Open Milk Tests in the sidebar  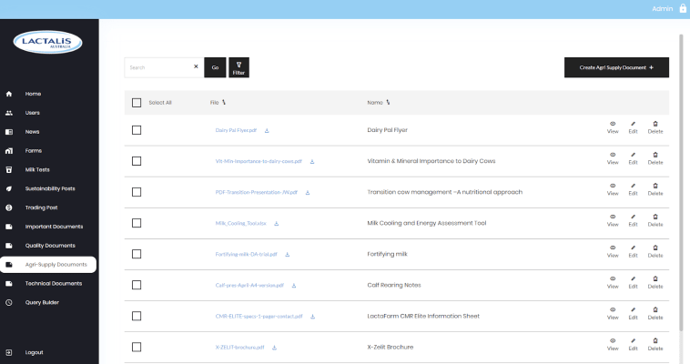(37, 169)
